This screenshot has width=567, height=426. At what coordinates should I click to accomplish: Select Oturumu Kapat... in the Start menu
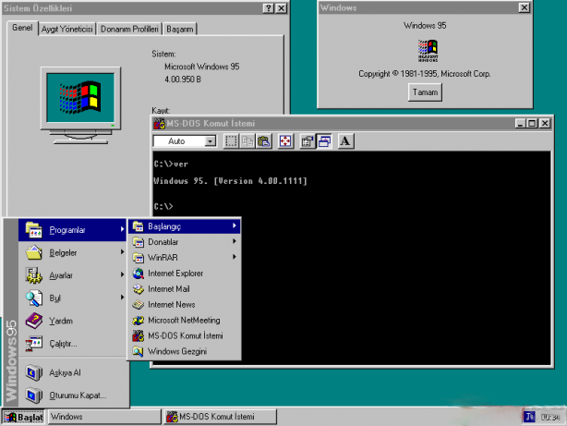coord(72,396)
